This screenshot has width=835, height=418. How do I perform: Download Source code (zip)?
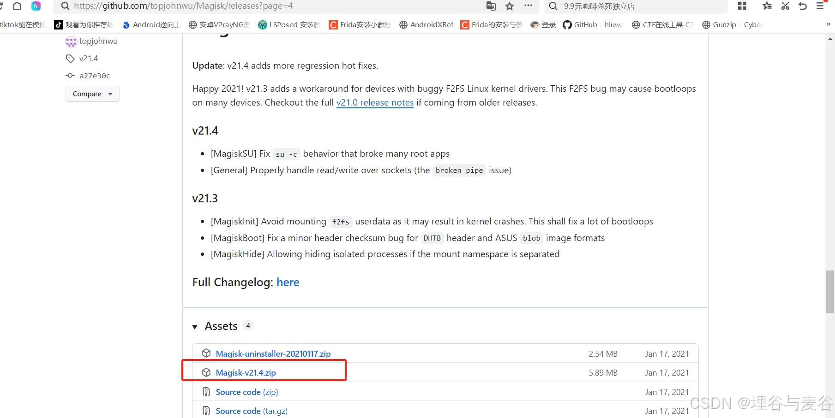point(247,392)
